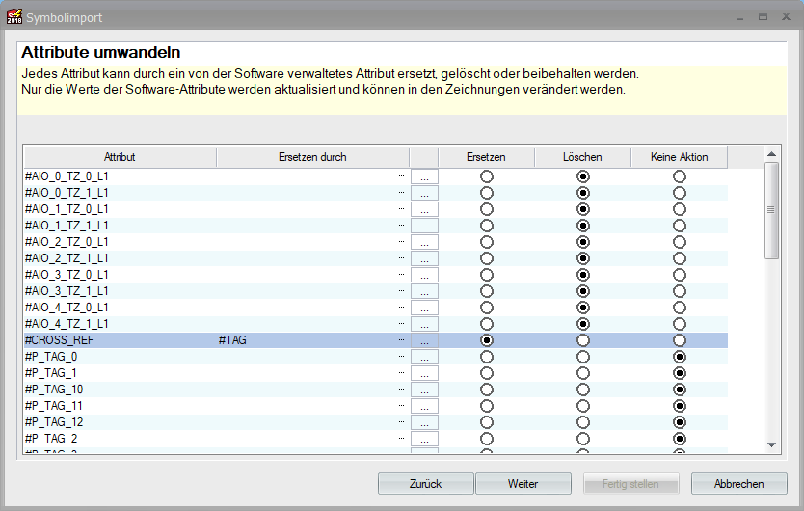
Task: Open ellipsis browse button for #P_TAG_0
Action: click(x=424, y=357)
